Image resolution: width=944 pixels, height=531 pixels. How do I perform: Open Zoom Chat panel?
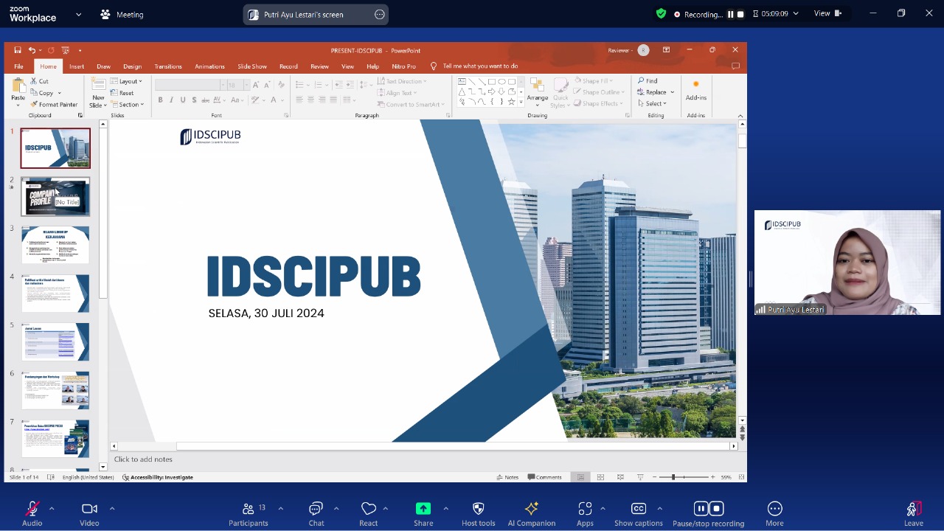click(316, 514)
